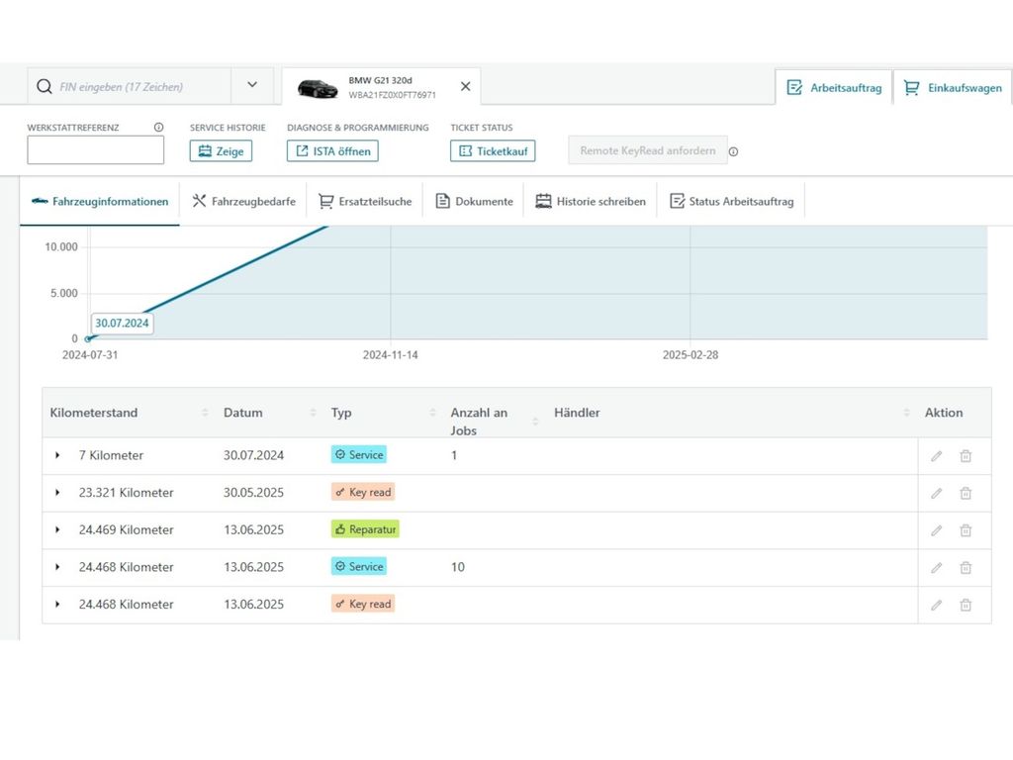Open the Ersatzteilsuche tab

pos(365,202)
